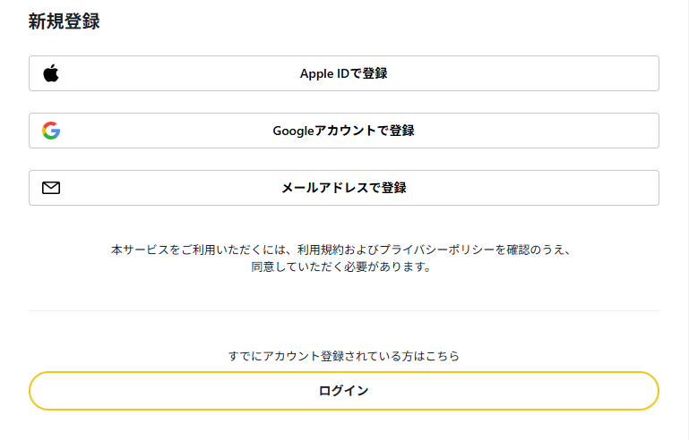689x440 pixels.
Task: Click the horizontal divider above login section
Action: coord(343,311)
